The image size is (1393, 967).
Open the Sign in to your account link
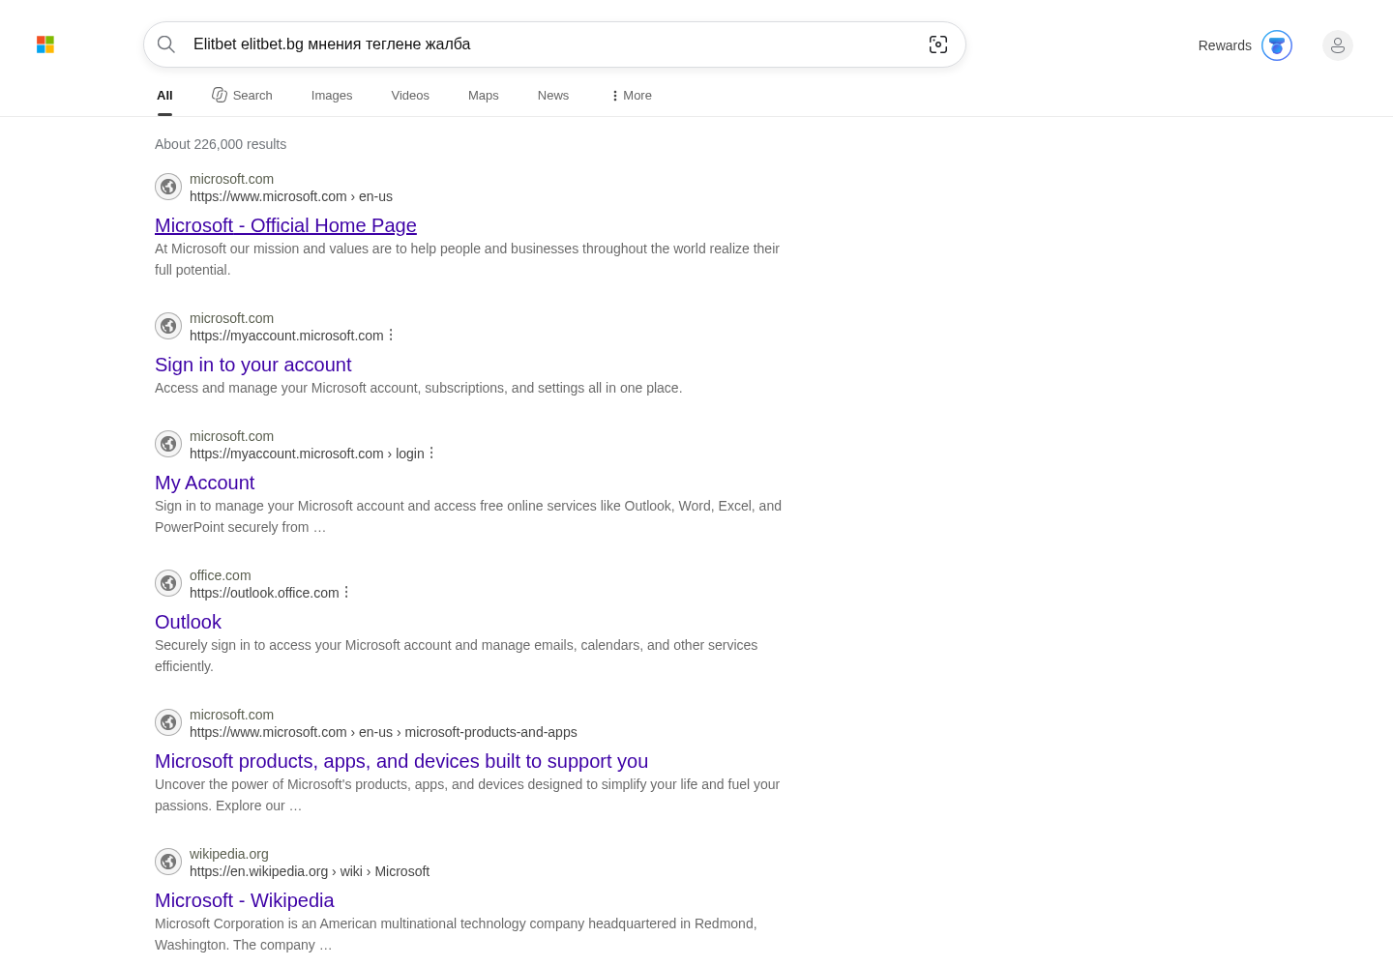(x=252, y=365)
